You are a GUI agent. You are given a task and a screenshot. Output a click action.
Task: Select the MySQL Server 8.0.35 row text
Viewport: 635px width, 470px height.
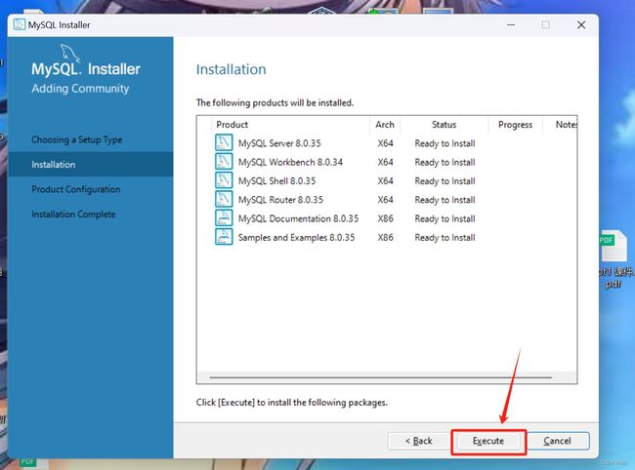click(x=279, y=143)
